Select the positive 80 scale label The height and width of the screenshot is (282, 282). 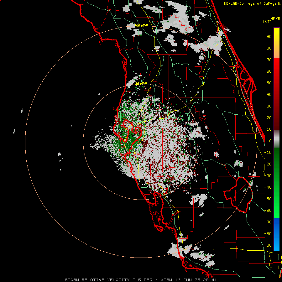269,48
